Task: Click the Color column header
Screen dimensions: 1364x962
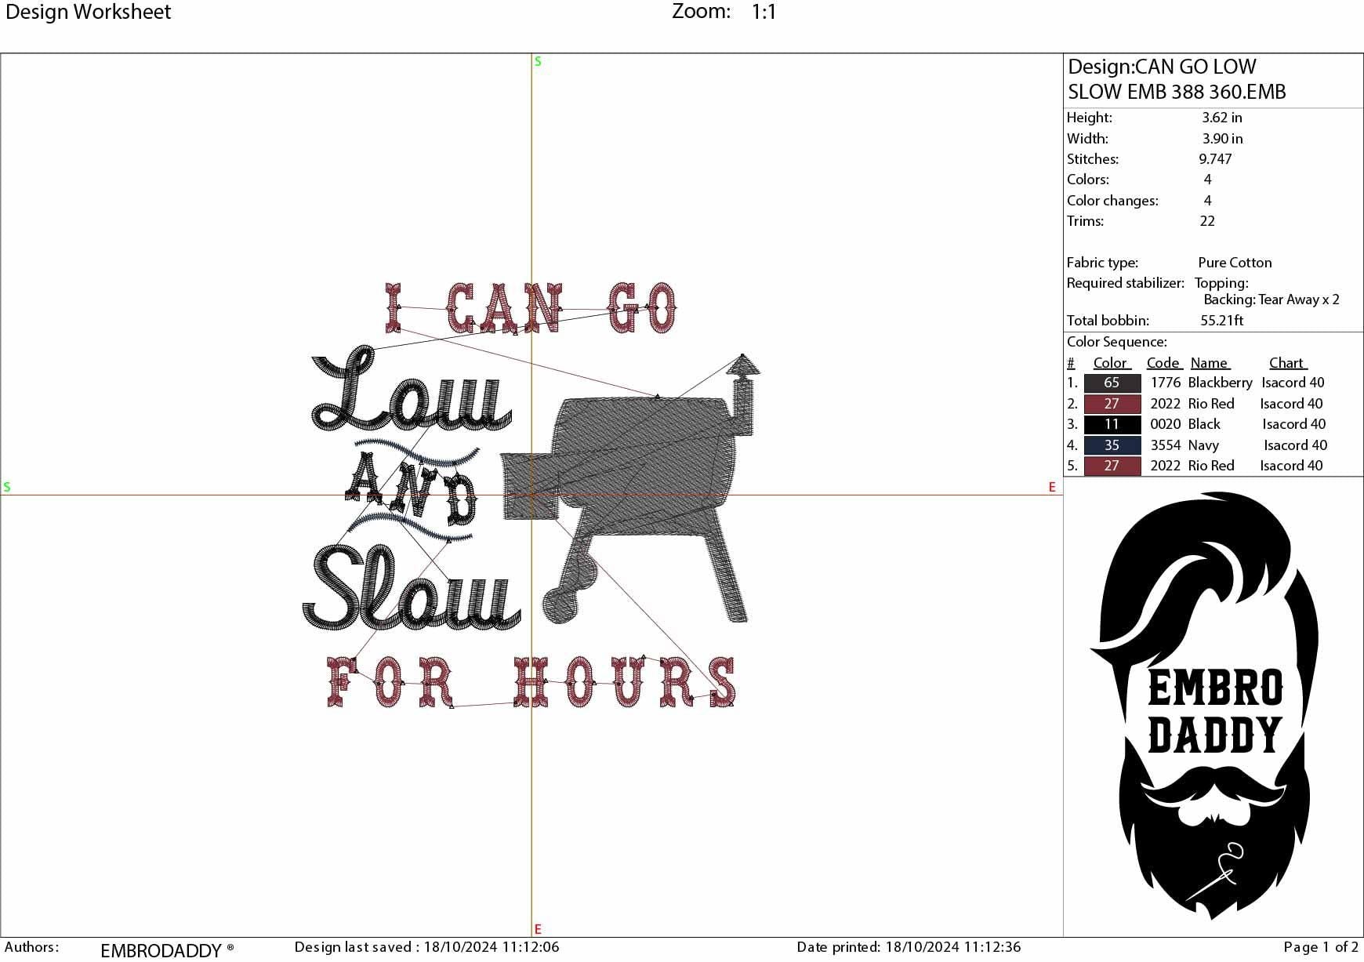Action: click(x=1110, y=362)
